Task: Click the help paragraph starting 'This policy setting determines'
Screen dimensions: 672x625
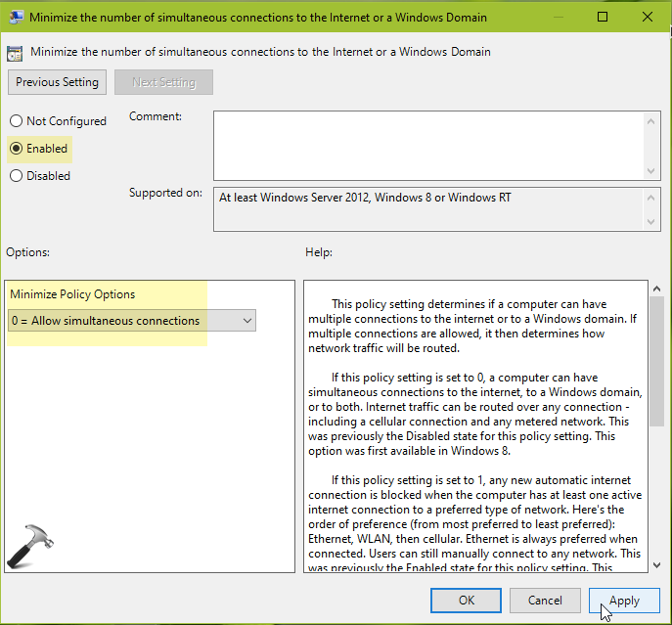Action: click(472, 327)
